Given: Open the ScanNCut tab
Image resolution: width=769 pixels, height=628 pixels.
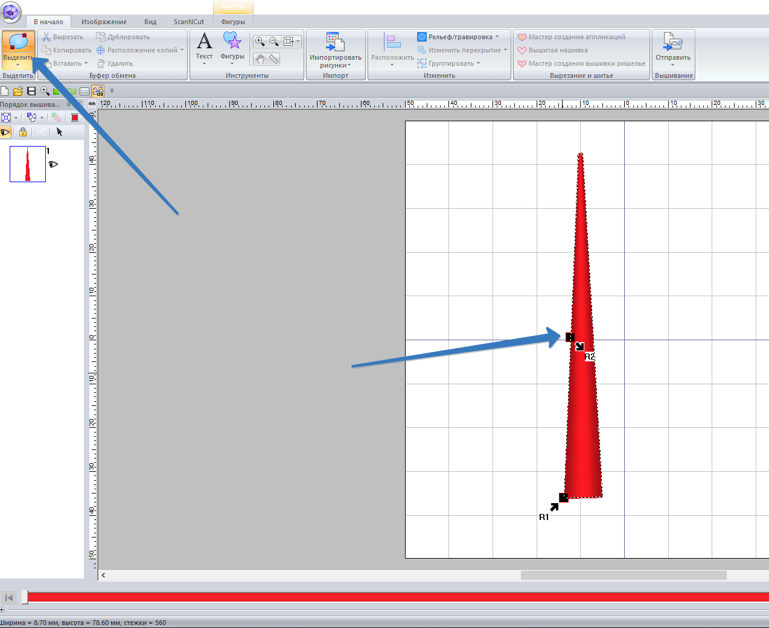Looking at the screenshot, I should [188, 22].
